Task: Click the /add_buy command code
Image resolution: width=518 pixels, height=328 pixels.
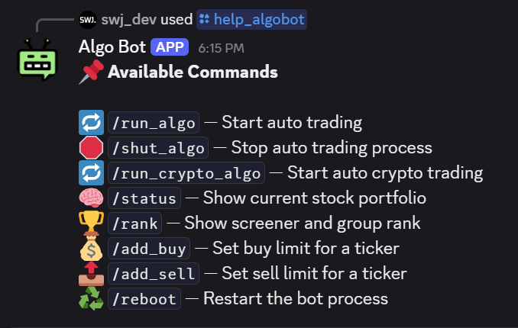Action: click(x=149, y=248)
